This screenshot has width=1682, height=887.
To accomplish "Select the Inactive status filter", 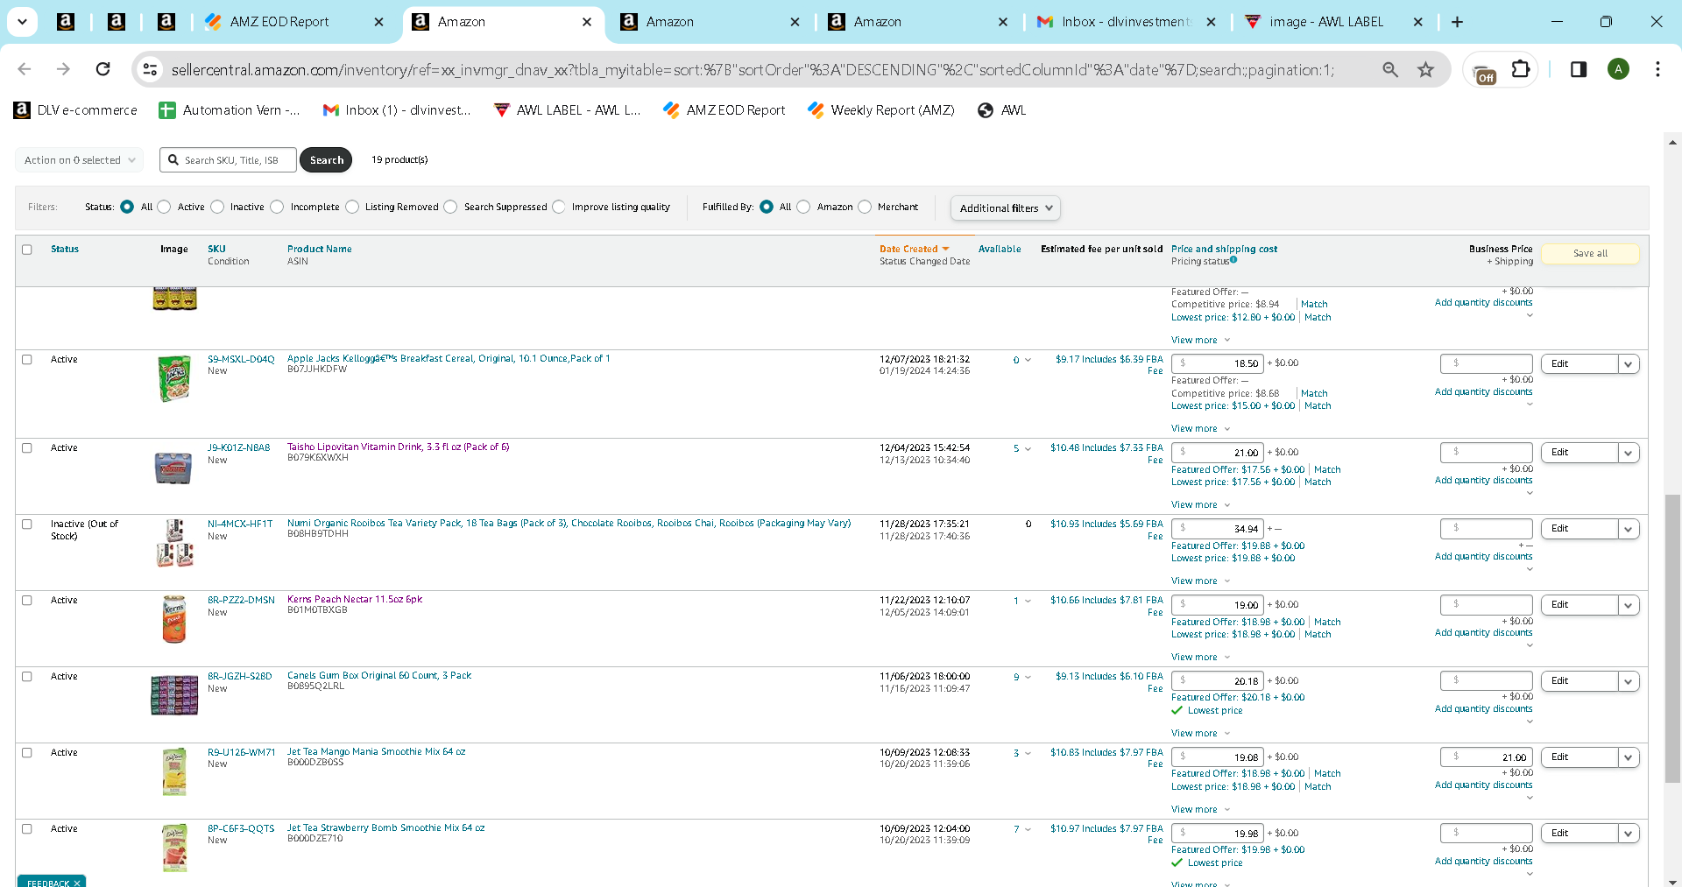I will tap(217, 208).
